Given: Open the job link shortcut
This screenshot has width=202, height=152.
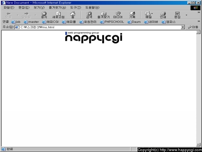Looking at the screenshot, I should [16, 22].
